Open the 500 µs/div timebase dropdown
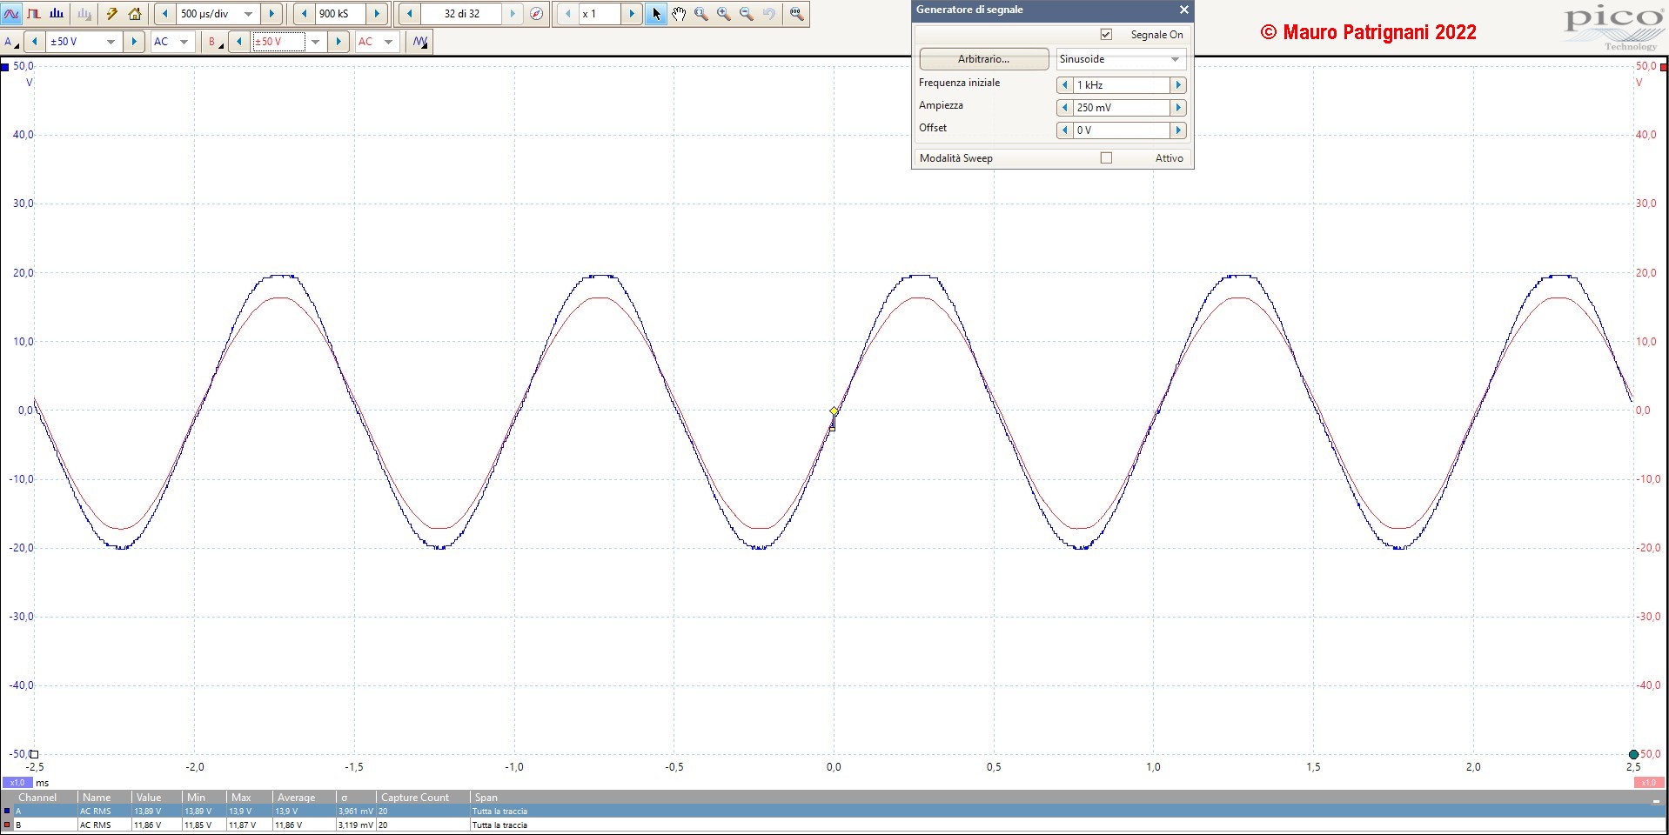This screenshot has height=835, width=1669. click(249, 14)
